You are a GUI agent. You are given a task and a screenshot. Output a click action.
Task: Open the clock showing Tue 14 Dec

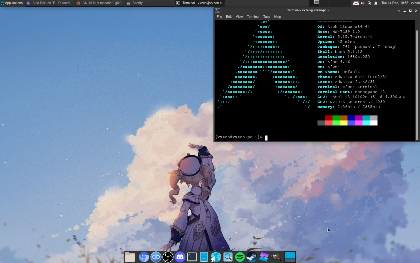click(x=395, y=3)
